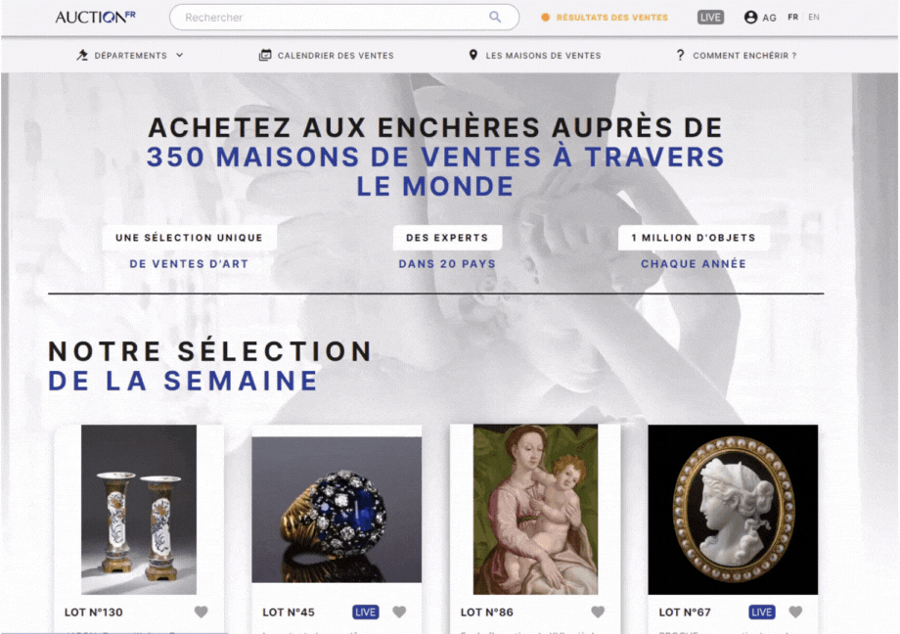Toggle the heart on Lot N°45
Viewport: 900px width, 634px height.
pos(399,612)
